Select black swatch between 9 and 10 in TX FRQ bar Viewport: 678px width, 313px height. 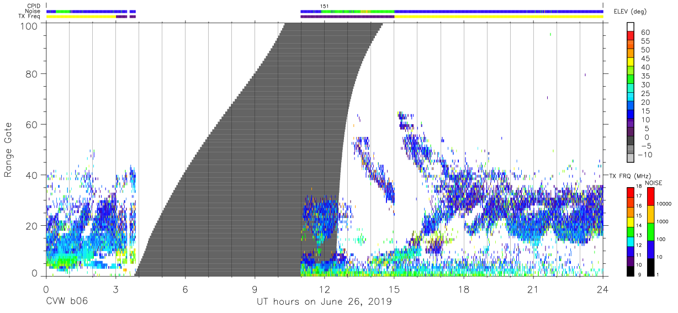631,271
